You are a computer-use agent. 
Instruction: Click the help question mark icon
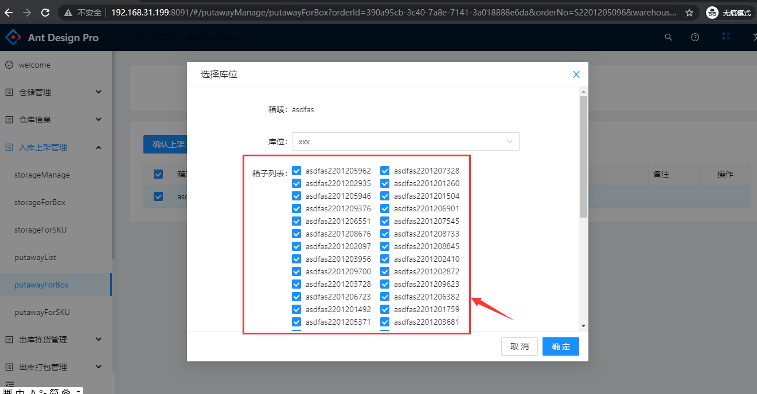click(x=695, y=37)
